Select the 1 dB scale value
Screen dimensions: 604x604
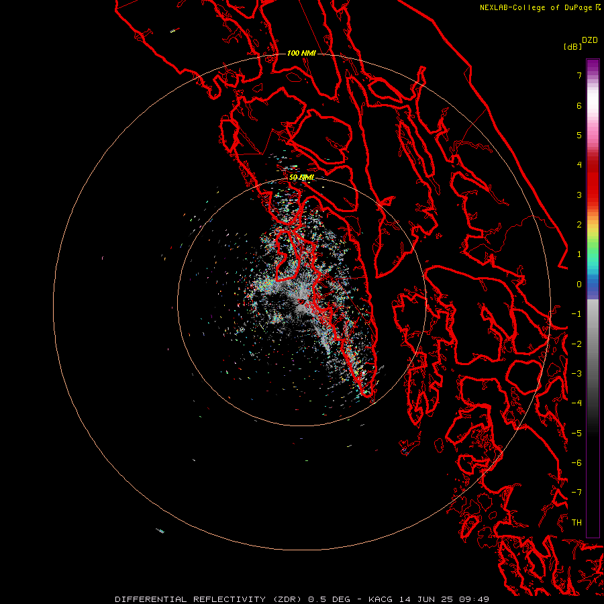579,254
